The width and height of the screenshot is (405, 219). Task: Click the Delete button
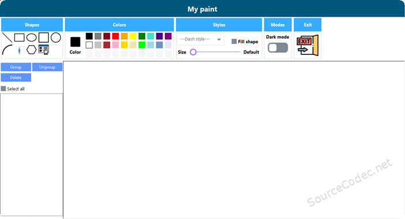coord(16,77)
